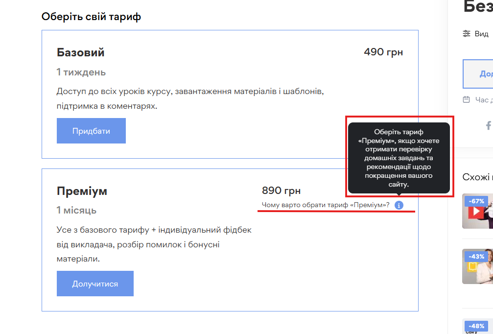Screen dimensions: 493x334
Task: Click the -67% discount badge
Action: (476, 201)
